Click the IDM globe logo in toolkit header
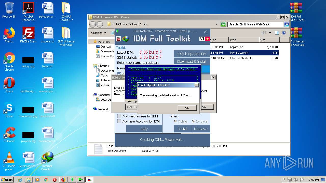 point(126,39)
